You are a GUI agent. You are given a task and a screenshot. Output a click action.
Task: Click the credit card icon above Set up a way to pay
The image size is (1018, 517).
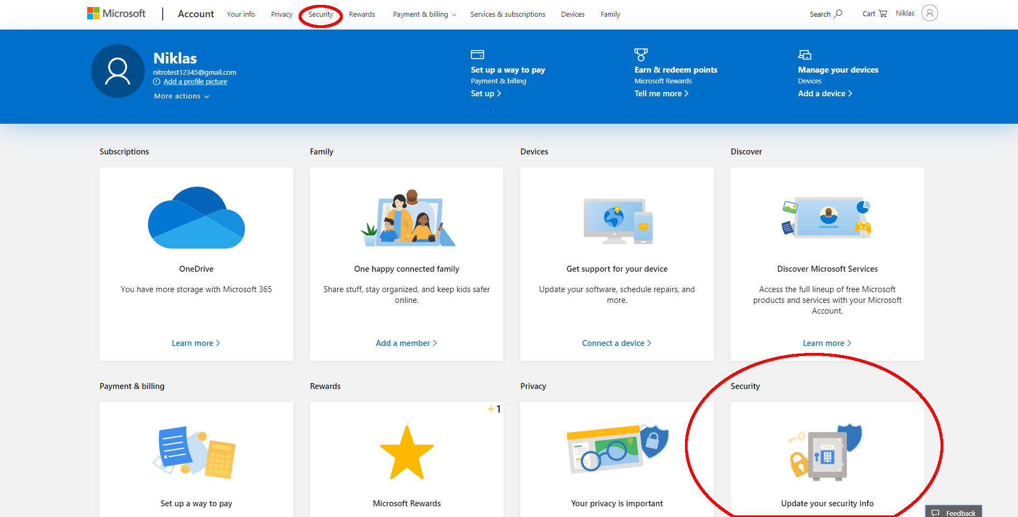477,54
